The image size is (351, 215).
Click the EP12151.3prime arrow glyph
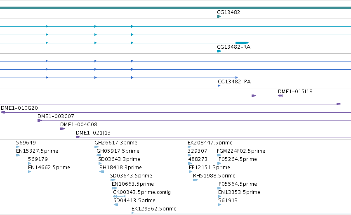pyautogui.click(x=191, y=172)
